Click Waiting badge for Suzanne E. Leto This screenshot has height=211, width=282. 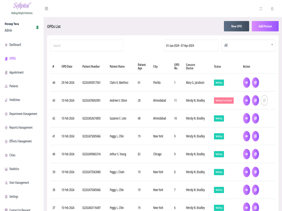tap(219, 118)
